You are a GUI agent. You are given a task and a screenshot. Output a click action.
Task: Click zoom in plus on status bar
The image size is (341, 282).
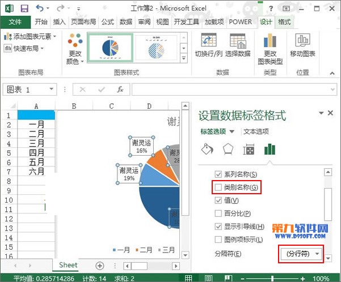[x=302, y=278]
